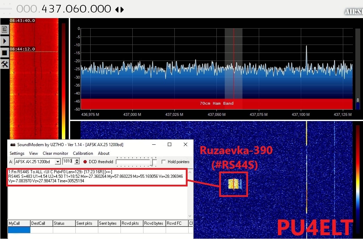The width and height of the screenshot is (363, 239).
Task: Open the Calibration menu
Action: 83,153
